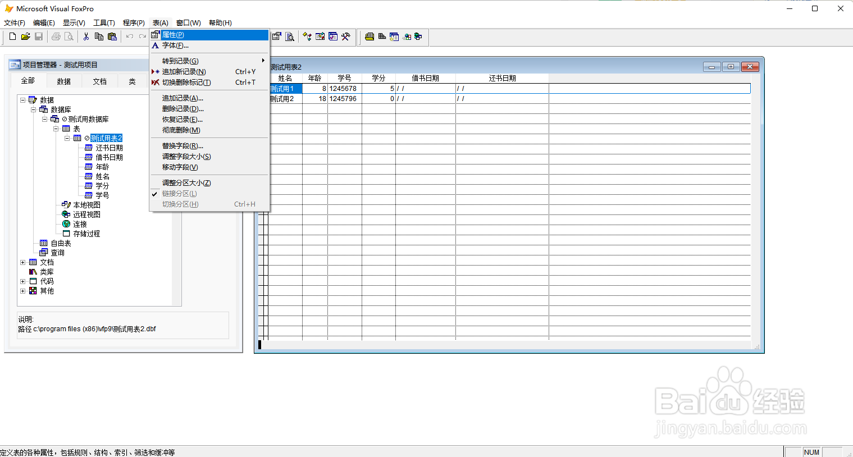Toggle the checked 链接分区(L) menu item
The height and width of the screenshot is (457, 853).
pos(209,194)
